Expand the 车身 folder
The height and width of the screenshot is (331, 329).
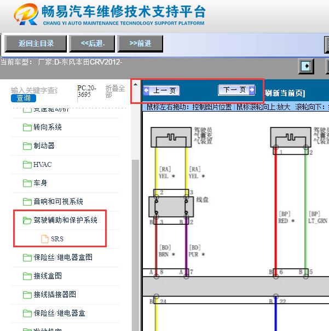40,183
